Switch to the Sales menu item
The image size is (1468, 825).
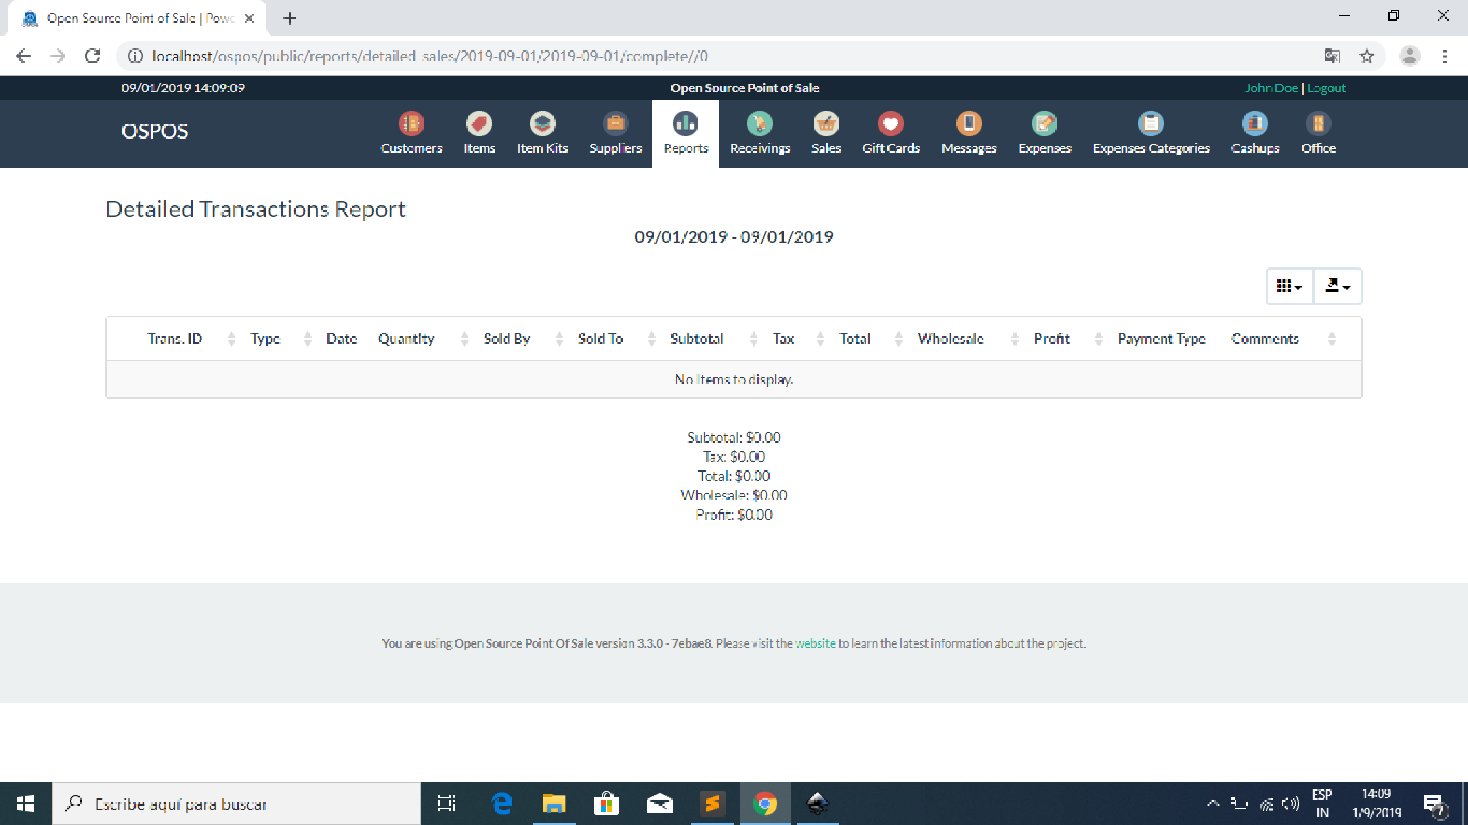coord(825,133)
